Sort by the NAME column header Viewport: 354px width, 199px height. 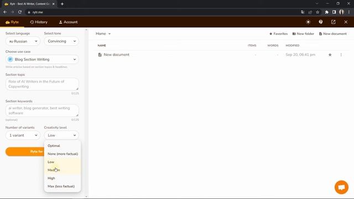pos(102,45)
